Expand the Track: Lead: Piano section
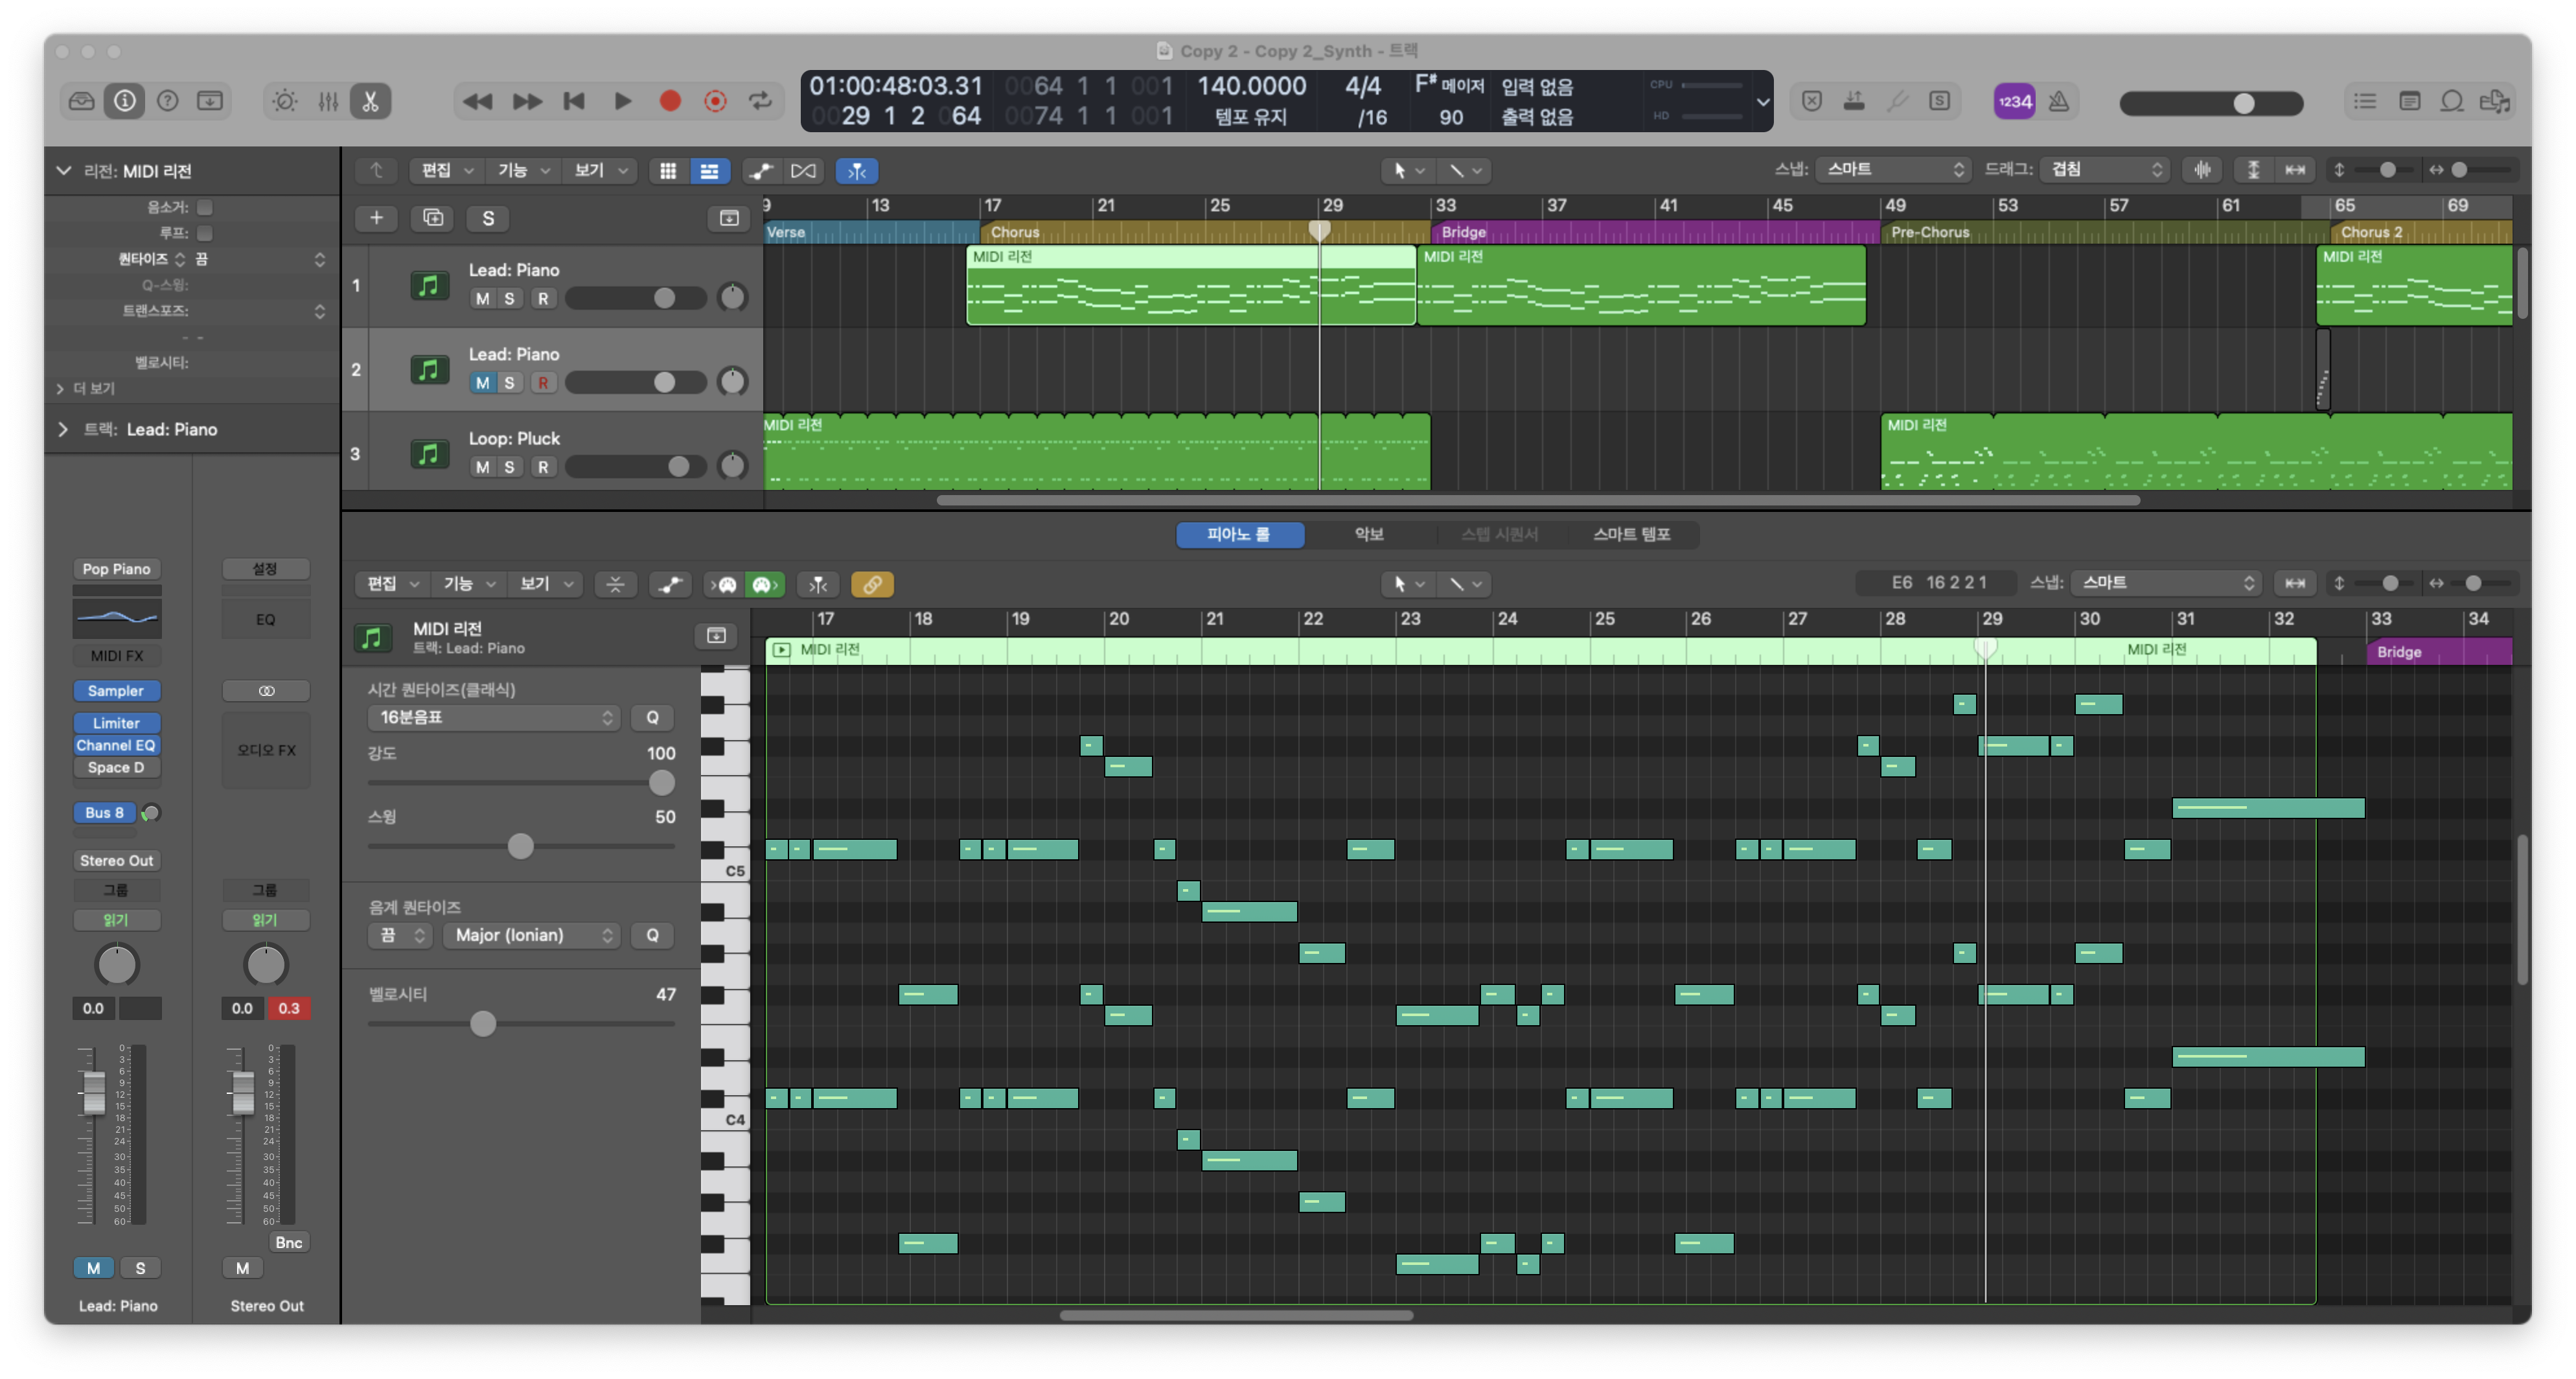This screenshot has height=1379, width=2576. click(x=63, y=429)
